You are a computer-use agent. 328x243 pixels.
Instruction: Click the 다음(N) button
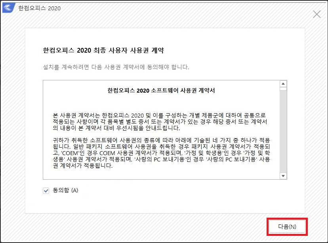click(x=287, y=227)
